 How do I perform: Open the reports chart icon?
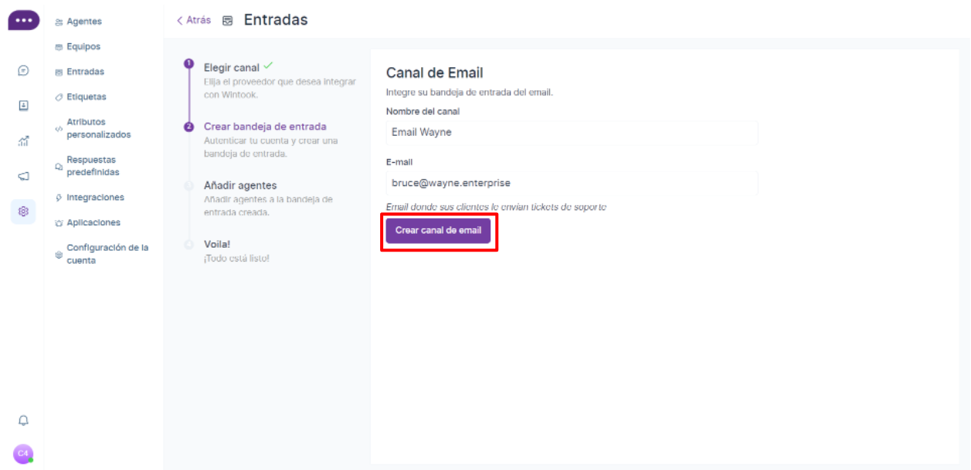[23, 141]
